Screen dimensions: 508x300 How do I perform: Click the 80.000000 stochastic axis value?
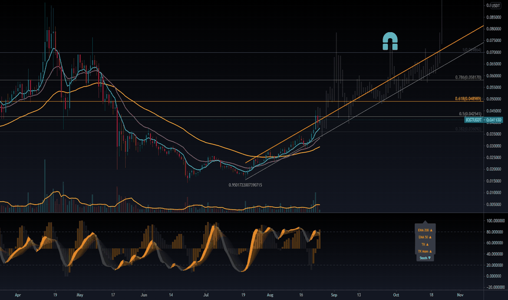point(495,232)
